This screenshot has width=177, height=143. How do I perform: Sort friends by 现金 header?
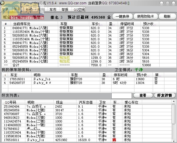[x=65, y=102]
